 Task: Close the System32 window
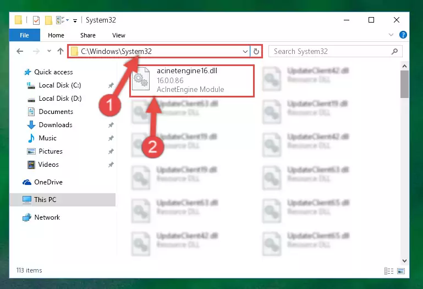click(x=396, y=20)
